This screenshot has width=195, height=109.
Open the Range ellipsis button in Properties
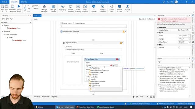(x=189, y=39)
